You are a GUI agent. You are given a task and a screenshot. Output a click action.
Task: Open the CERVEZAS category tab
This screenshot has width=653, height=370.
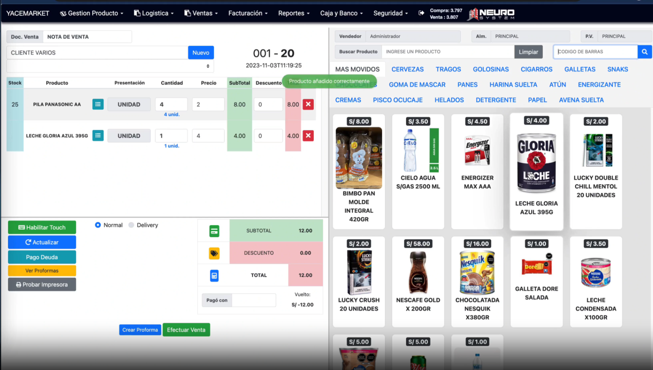408,69
